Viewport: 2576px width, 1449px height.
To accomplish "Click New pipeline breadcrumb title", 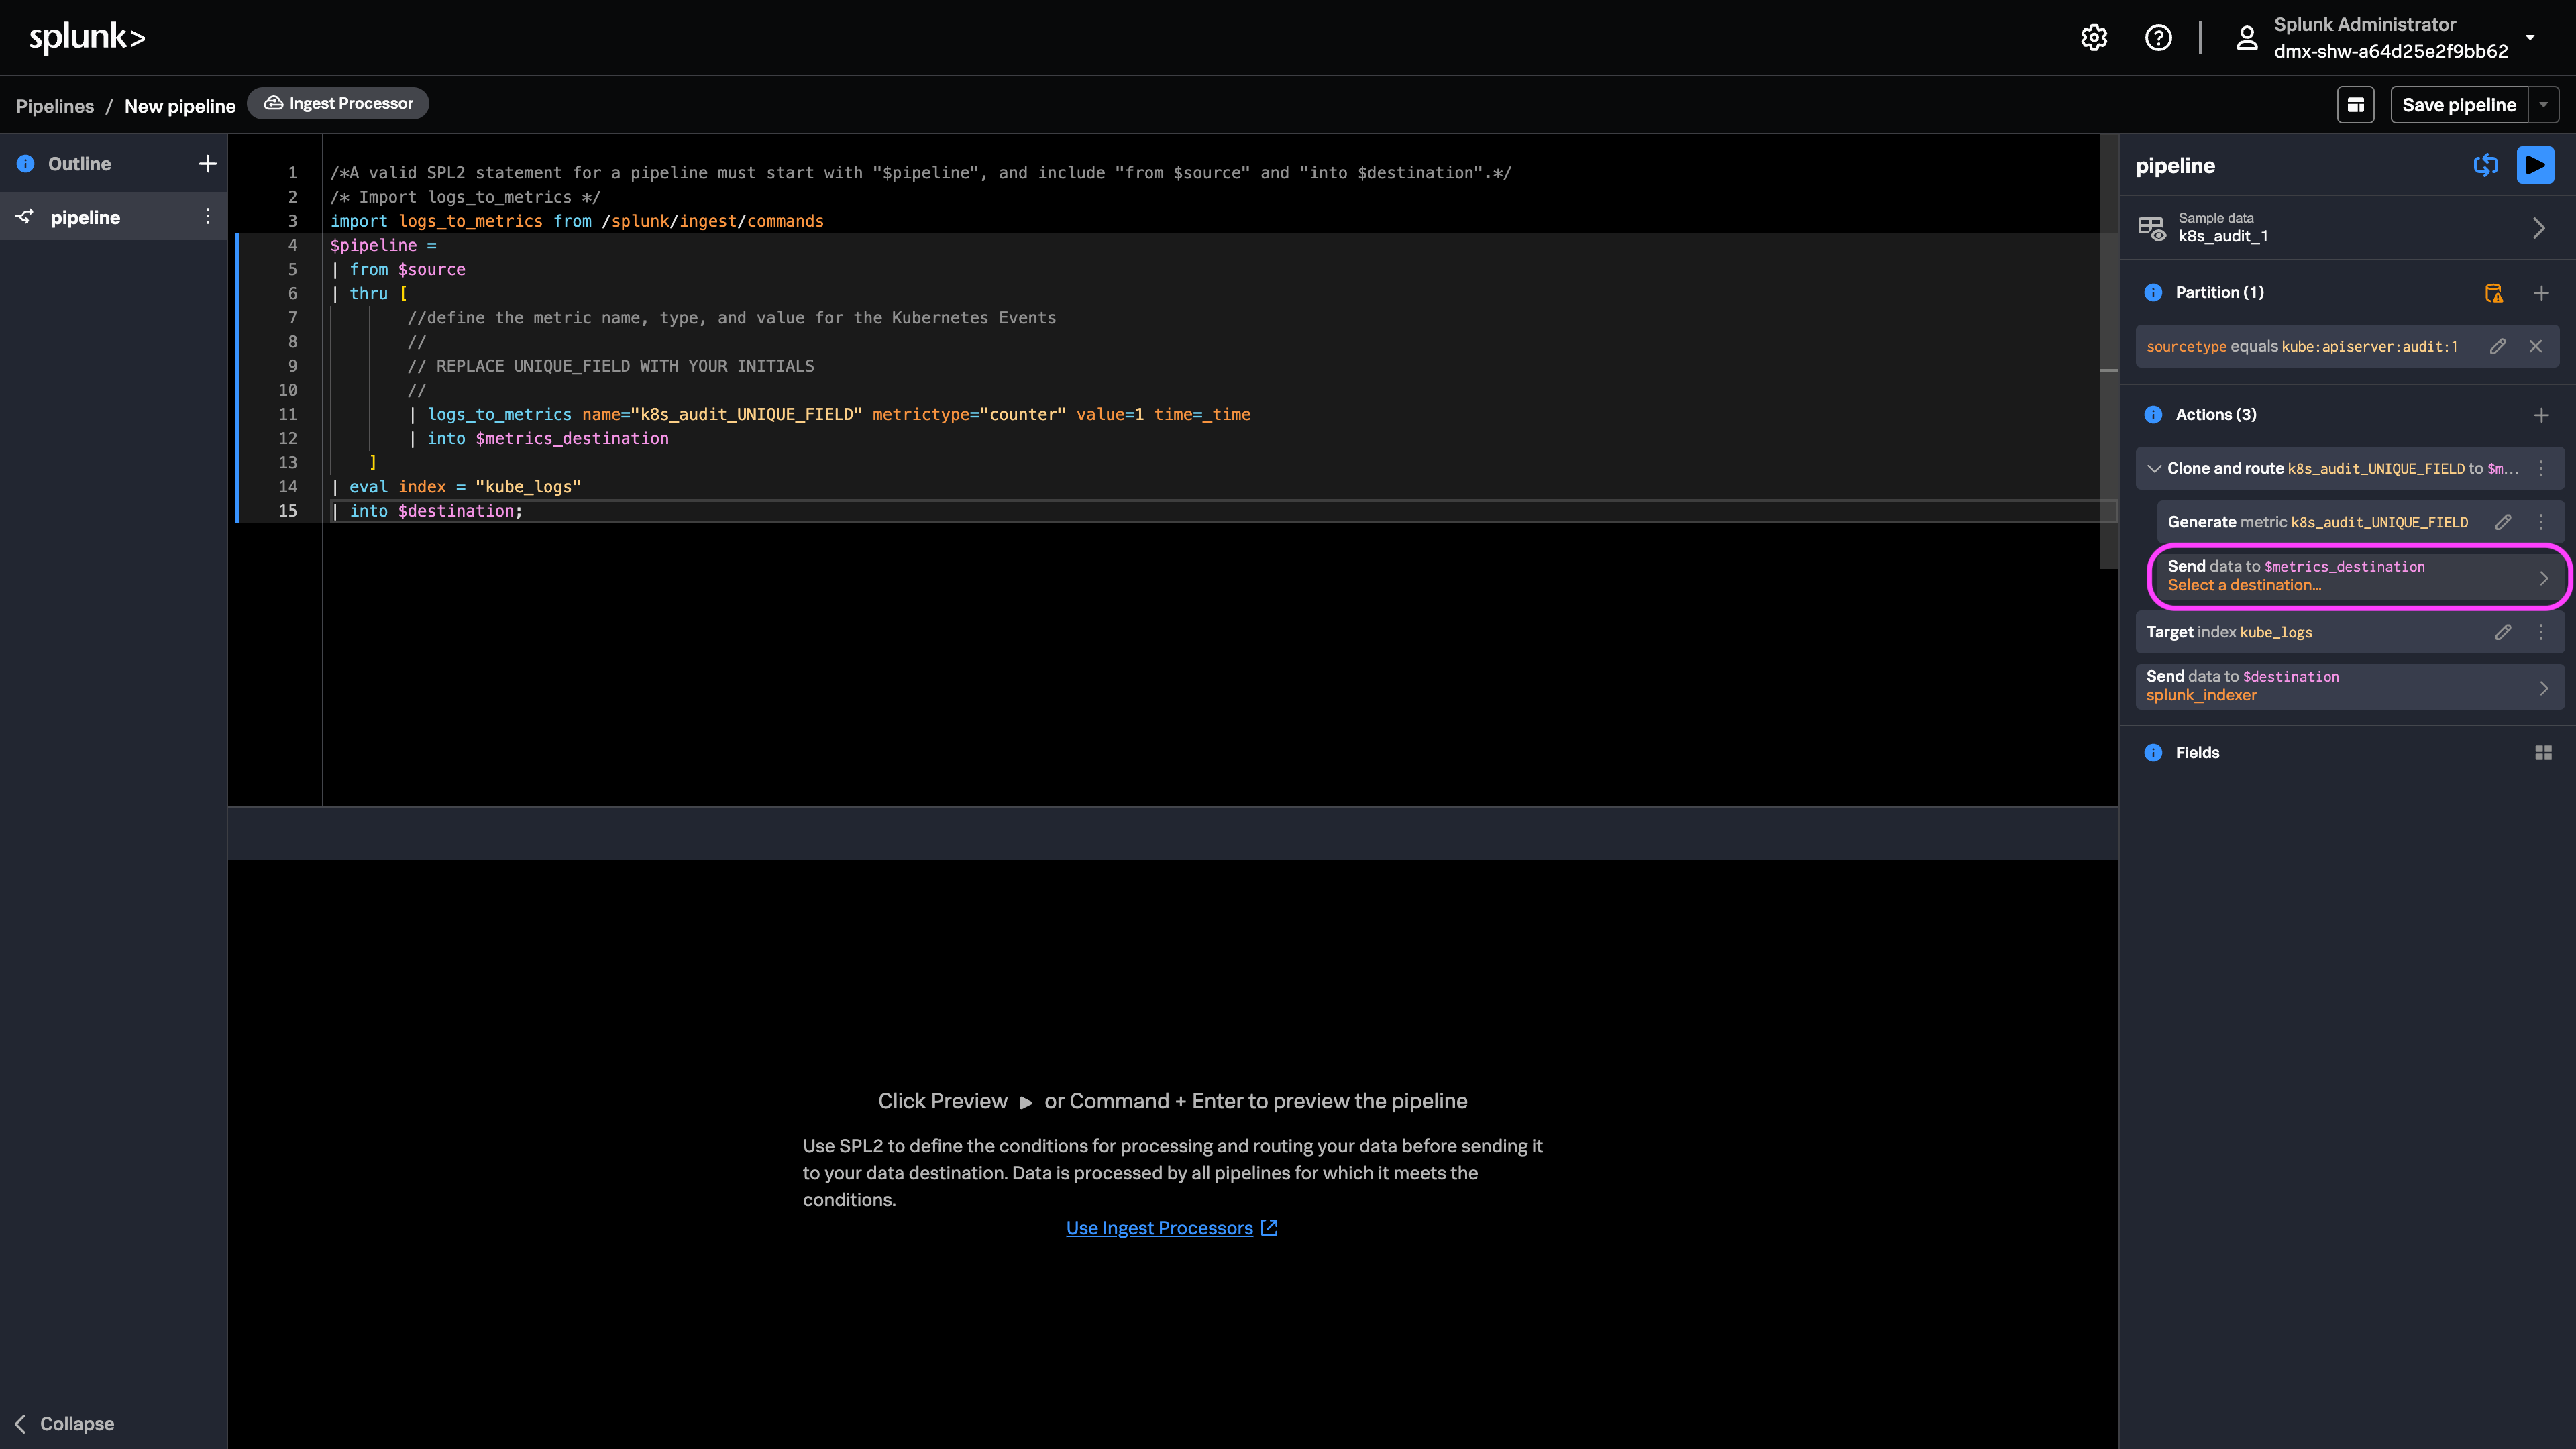I will 180,106.
